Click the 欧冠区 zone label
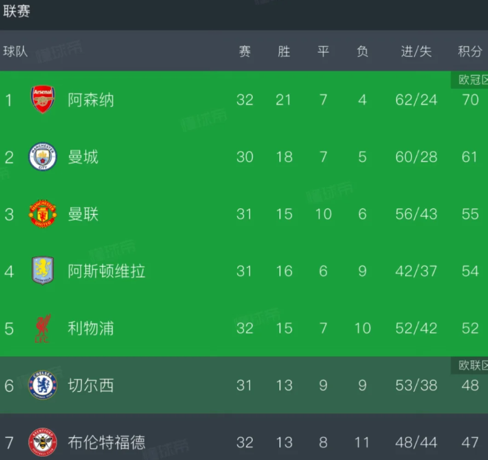This screenshot has height=460, width=488. click(472, 80)
